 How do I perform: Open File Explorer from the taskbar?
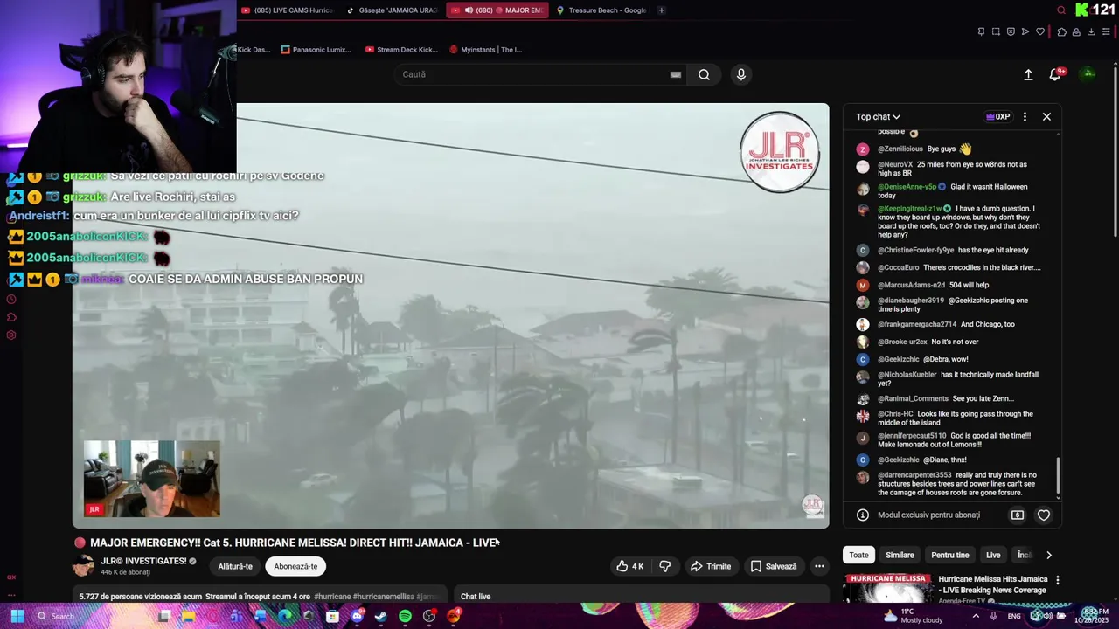(188, 616)
